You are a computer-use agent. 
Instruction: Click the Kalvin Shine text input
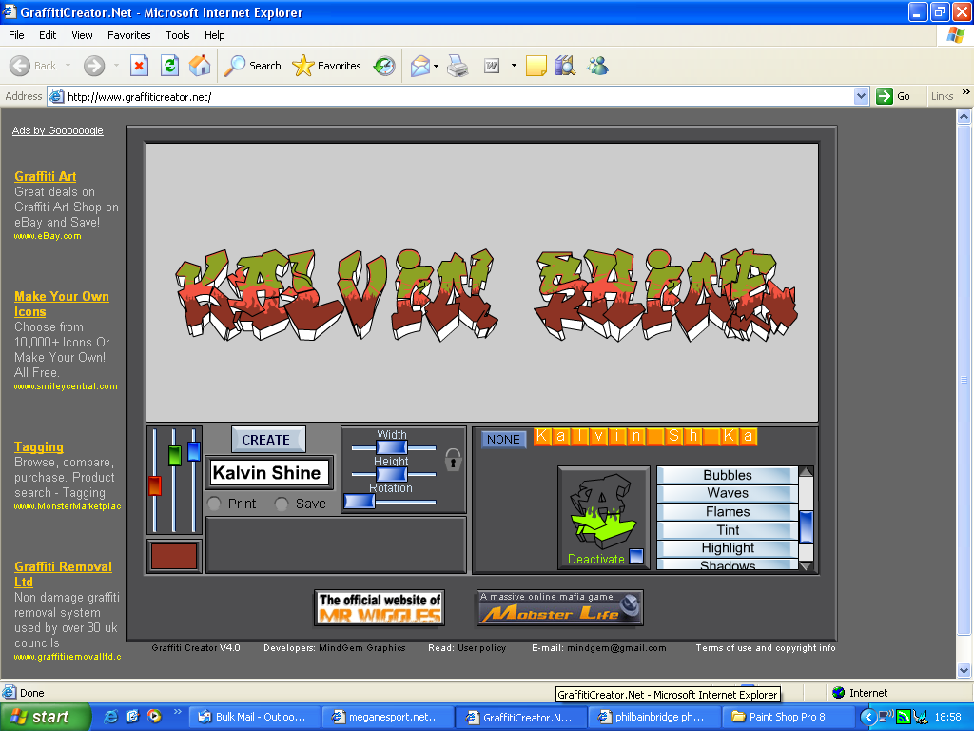(269, 472)
